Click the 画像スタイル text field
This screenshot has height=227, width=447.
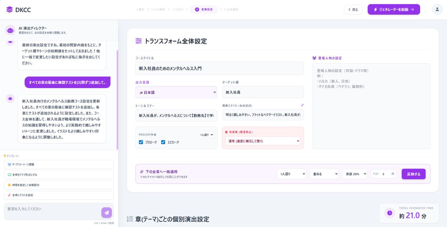(x=263, y=115)
